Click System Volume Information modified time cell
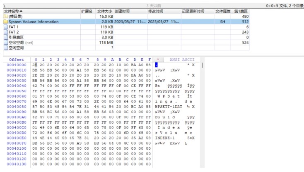The width and height of the screenshot is (304, 172). (164, 21)
